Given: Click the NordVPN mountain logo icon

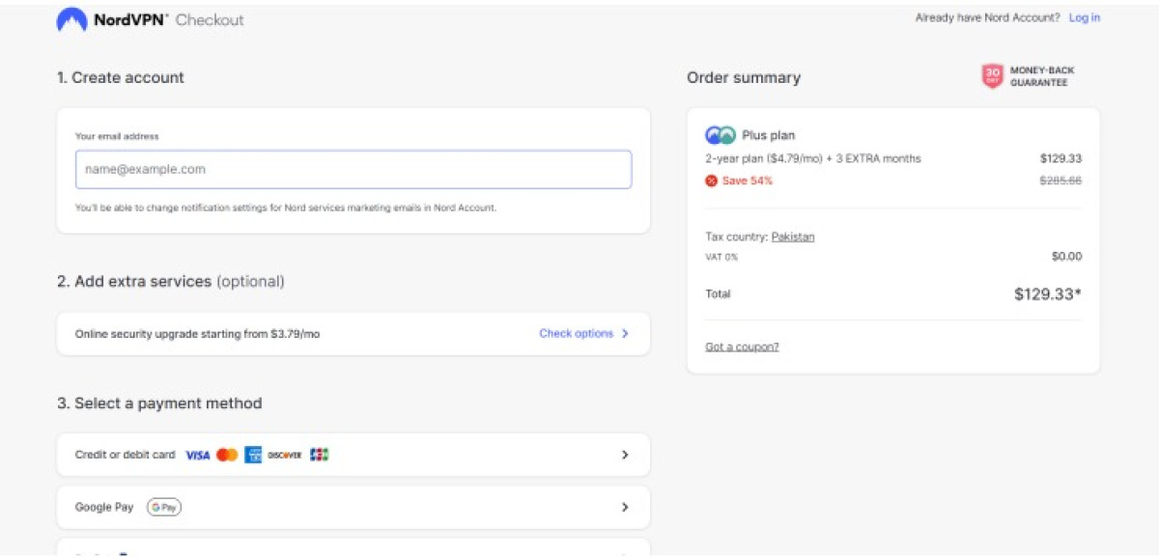Looking at the screenshot, I should point(71,19).
